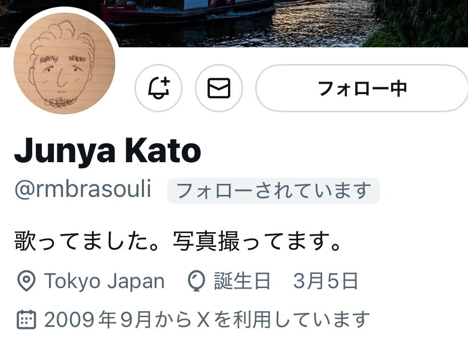Click the birthday balloon icon
The width and height of the screenshot is (468, 344).
tap(196, 281)
